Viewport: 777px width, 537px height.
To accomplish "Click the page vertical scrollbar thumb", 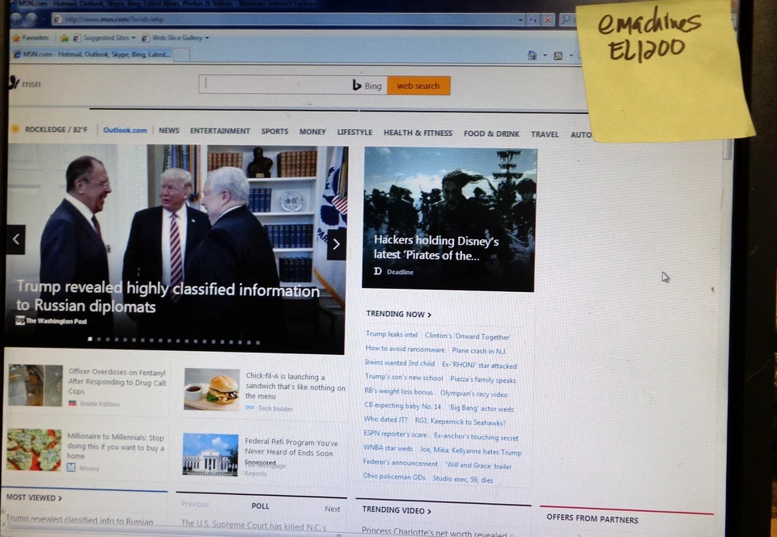I will pyautogui.click(x=727, y=150).
